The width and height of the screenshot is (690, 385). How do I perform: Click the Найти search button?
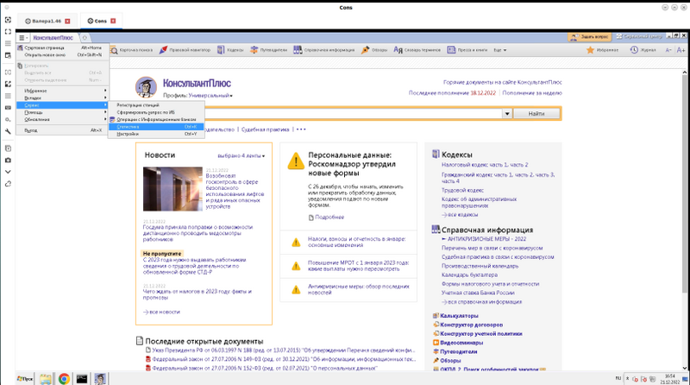point(536,114)
